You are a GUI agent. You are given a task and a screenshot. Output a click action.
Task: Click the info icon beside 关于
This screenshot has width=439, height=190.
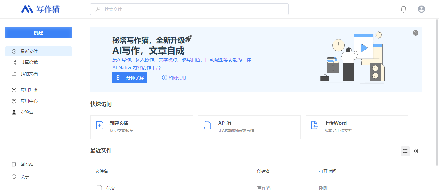tap(14, 177)
